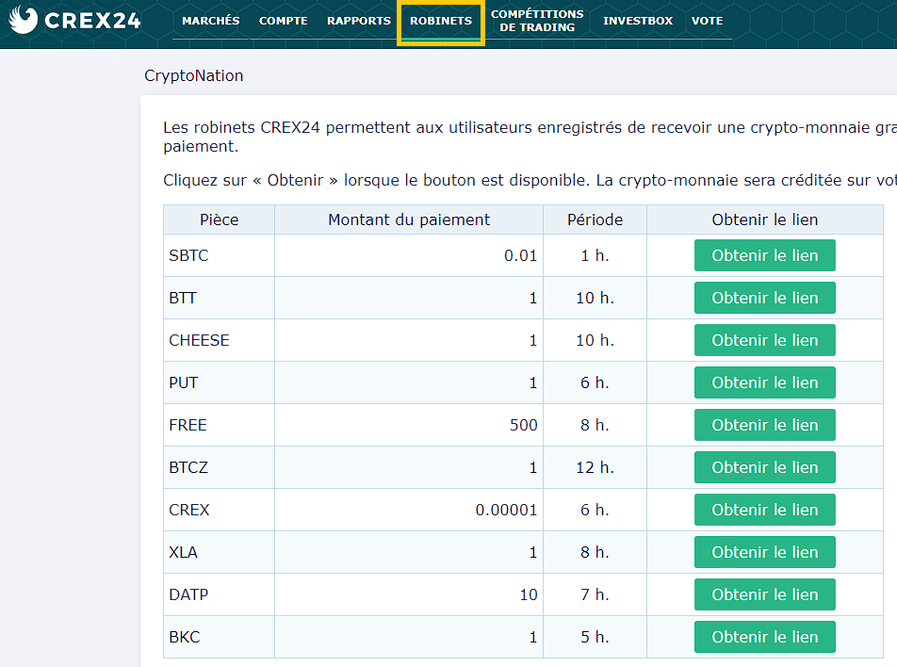Click the Montant du paiement header
Screen dimensions: 897x667
pos(409,220)
